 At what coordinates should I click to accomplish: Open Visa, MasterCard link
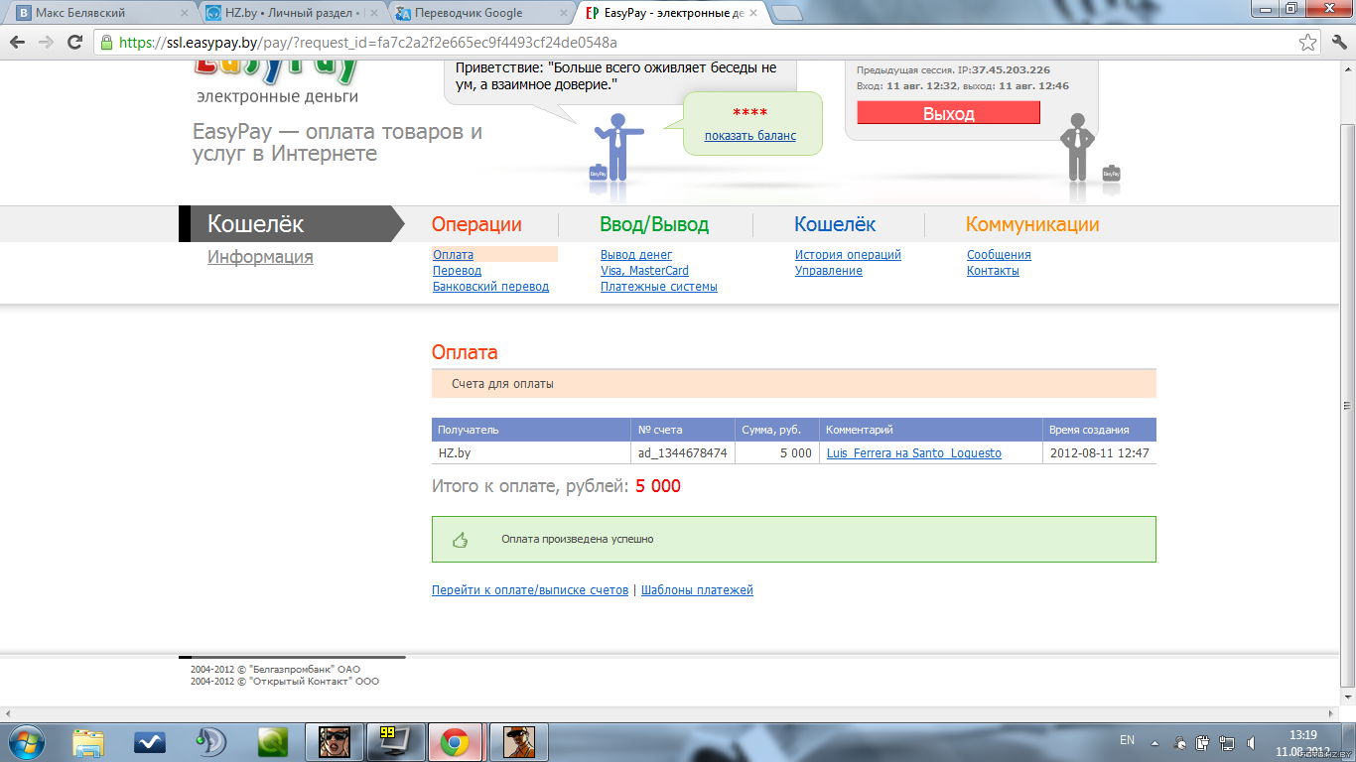644,271
